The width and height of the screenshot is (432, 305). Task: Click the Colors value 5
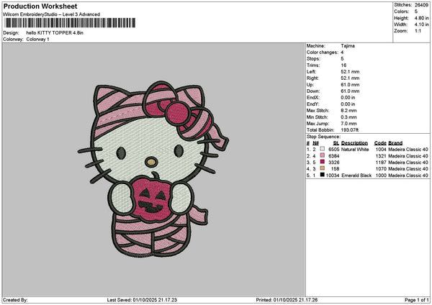tap(415, 12)
